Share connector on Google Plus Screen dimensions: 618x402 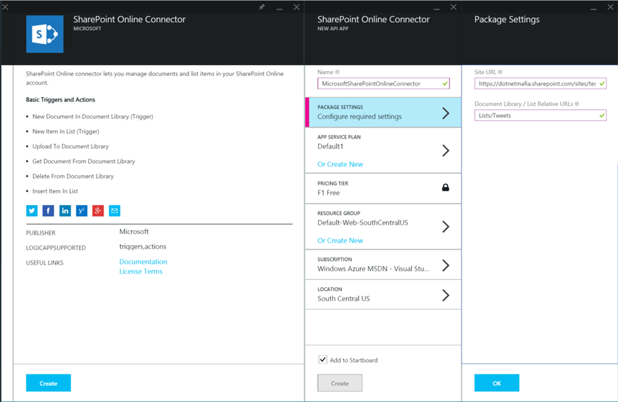point(98,211)
